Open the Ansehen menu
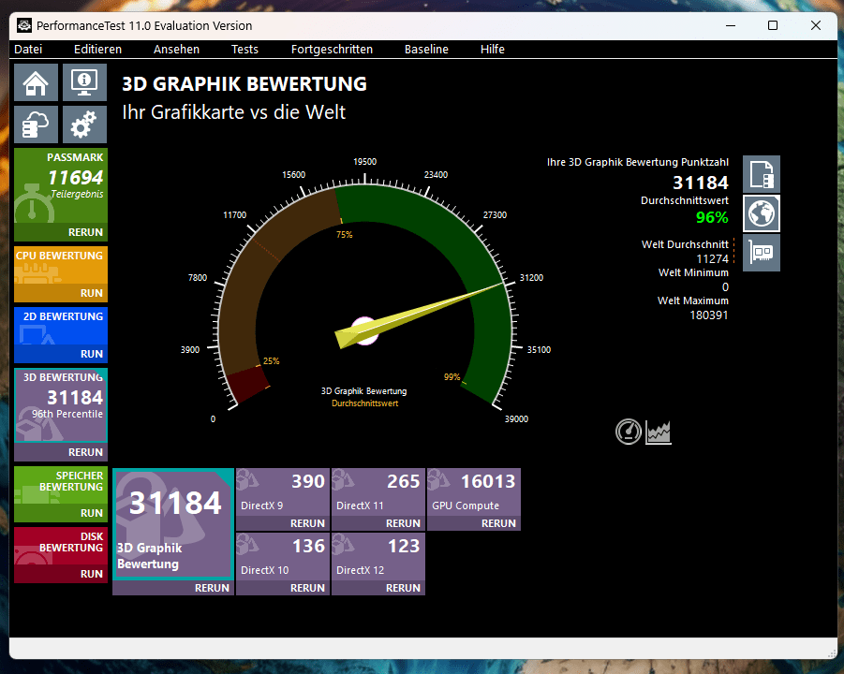844x674 pixels. tap(176, 49)
